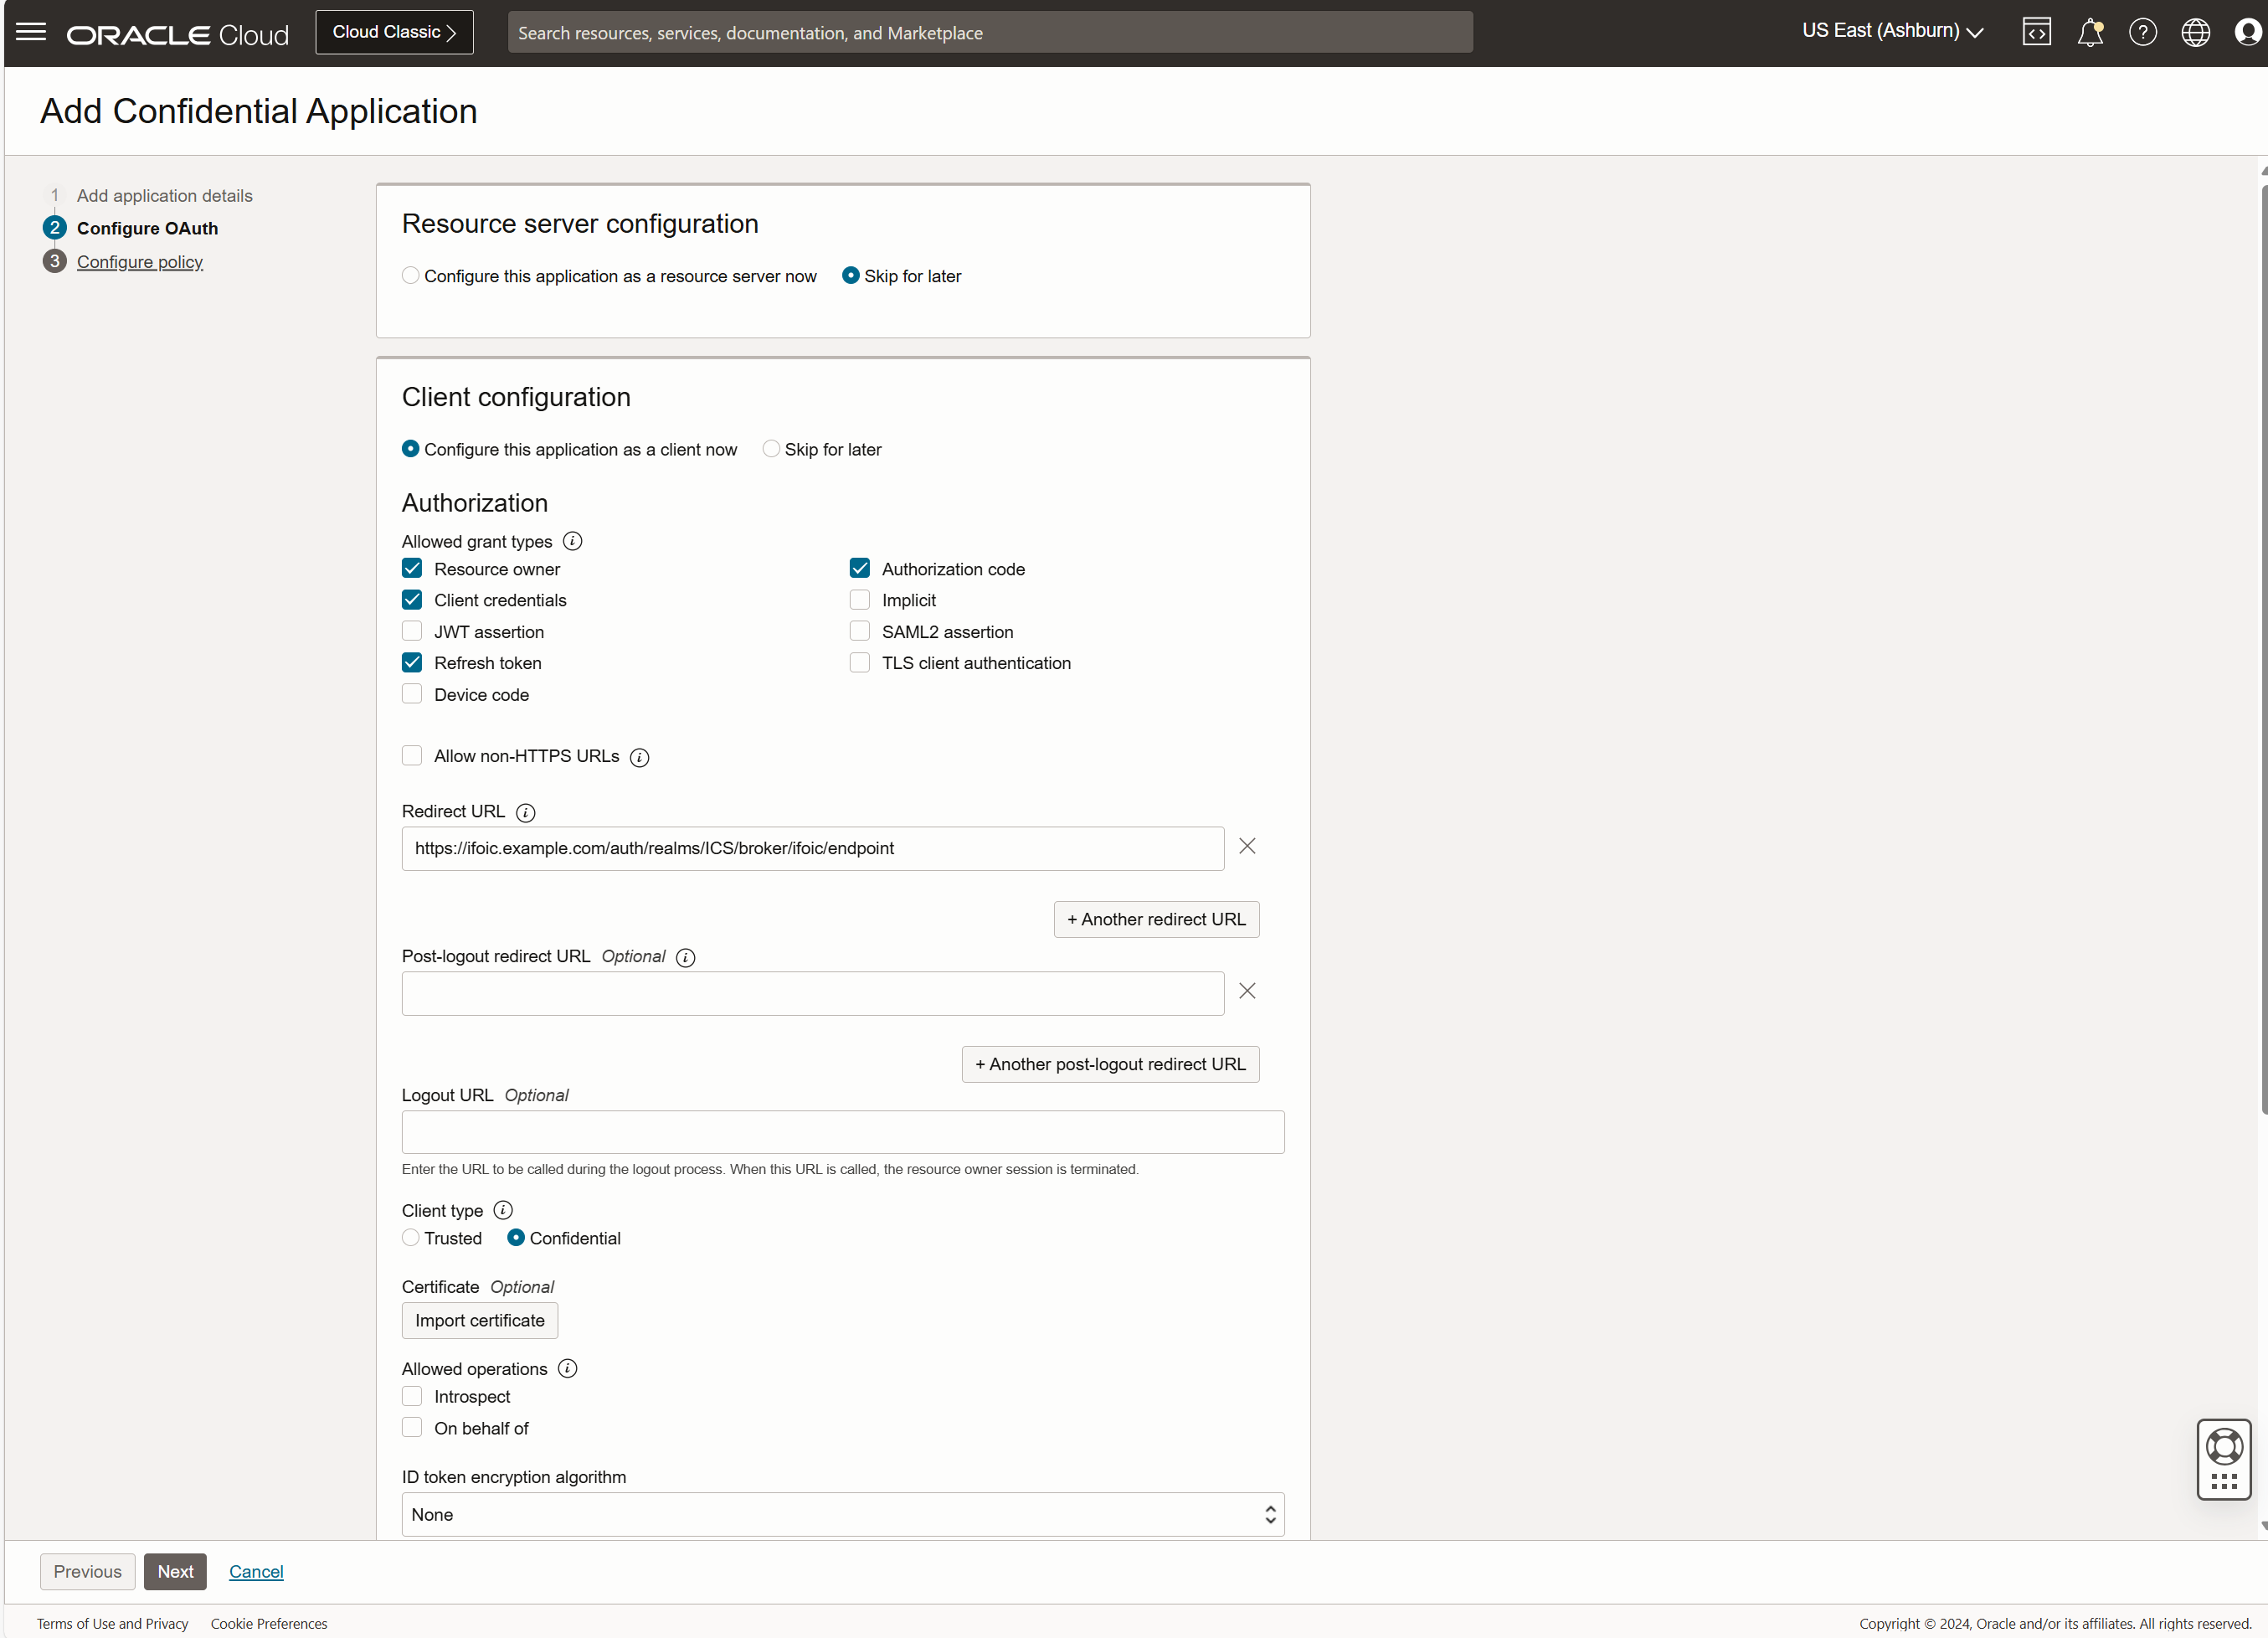Click Import certificate
This screenshot has height=1638, width=2268.
[479, 1320]
